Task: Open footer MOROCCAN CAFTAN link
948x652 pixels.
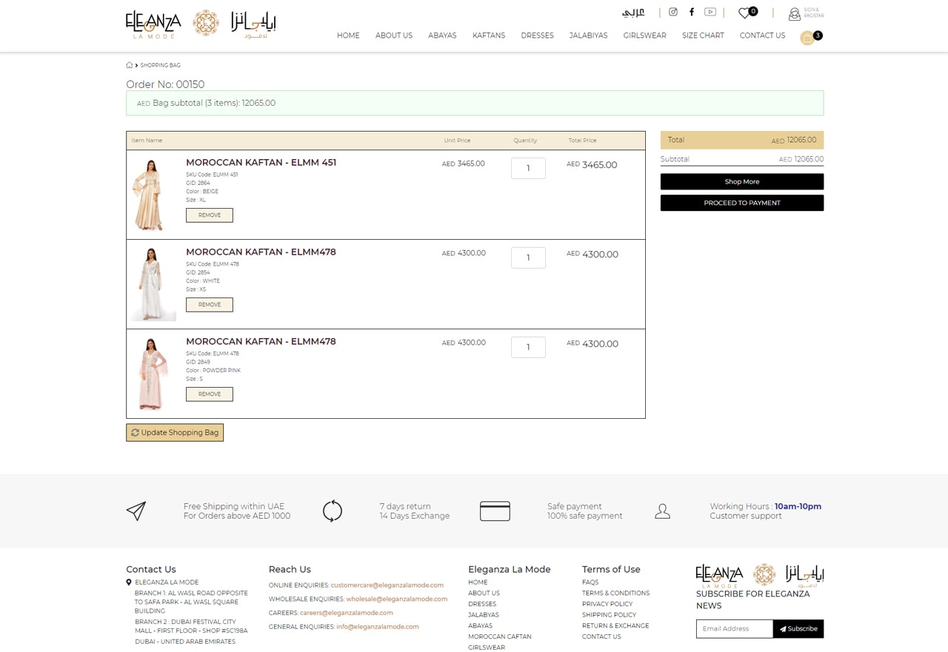Action: (x=500, y=637)
